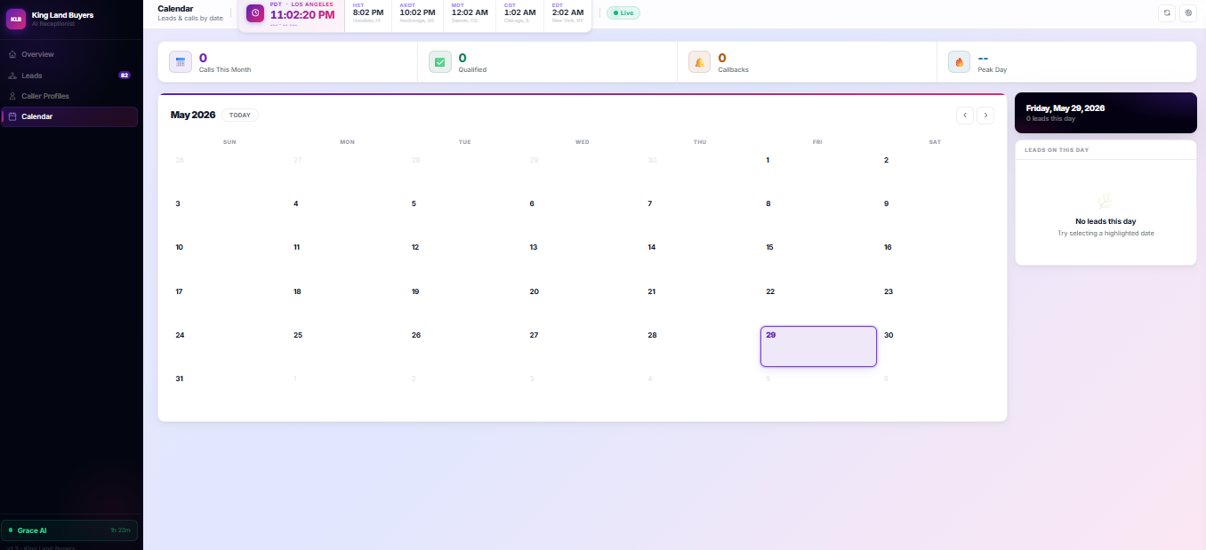This screenshot has height=550, width=1206.
Task: Click the green Grace AI status dot
Action: [x=10, y=530]
